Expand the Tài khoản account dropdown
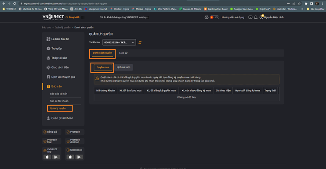This screenshot has width=326, height=169. pos(119,42)
